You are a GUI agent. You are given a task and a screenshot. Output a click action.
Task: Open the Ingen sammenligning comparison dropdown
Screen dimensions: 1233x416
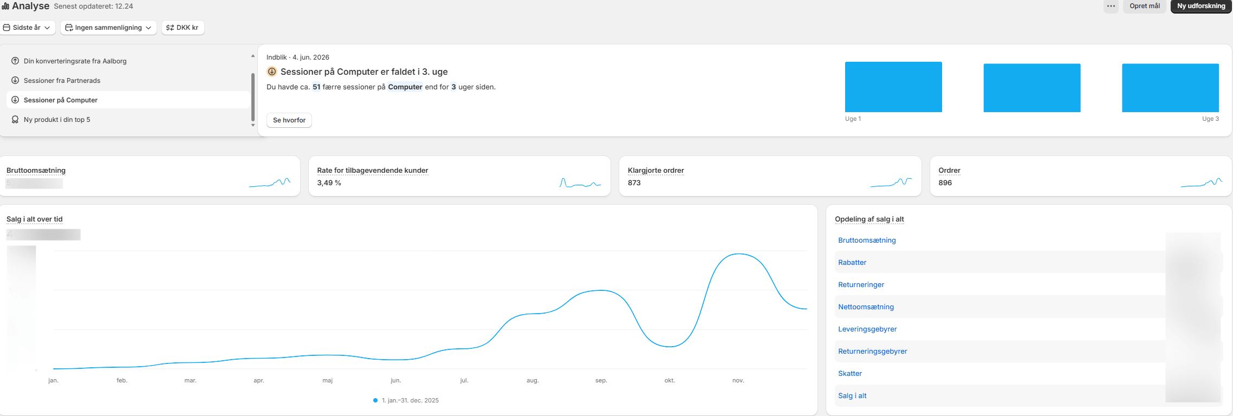(x=108, y=28)
